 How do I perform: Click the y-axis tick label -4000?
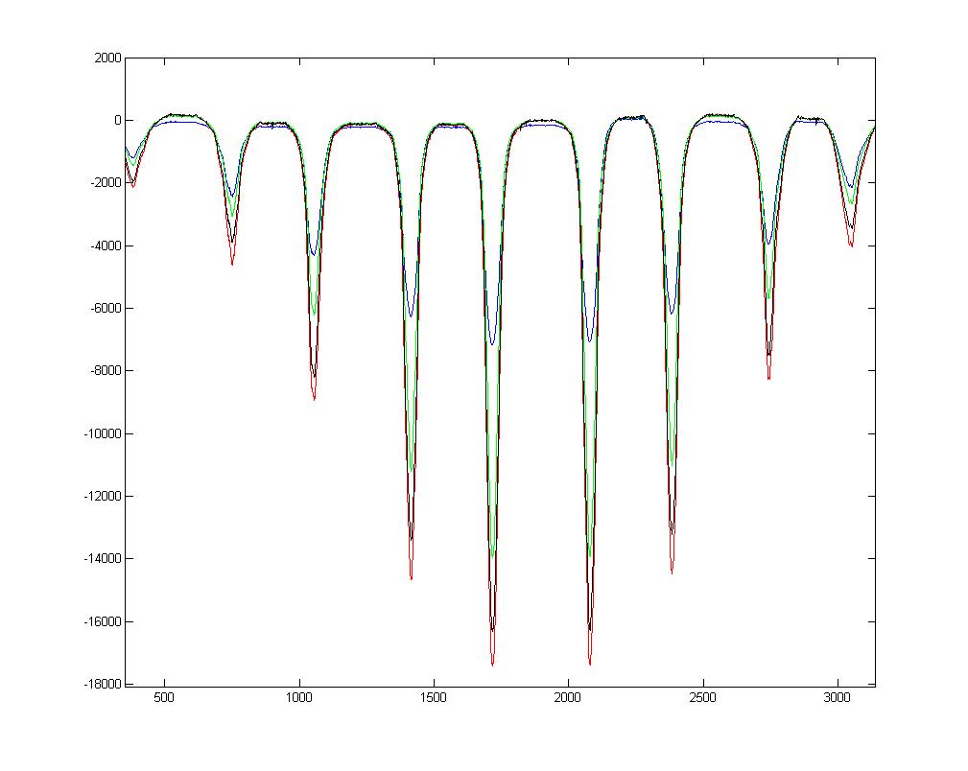pos(105,246)
